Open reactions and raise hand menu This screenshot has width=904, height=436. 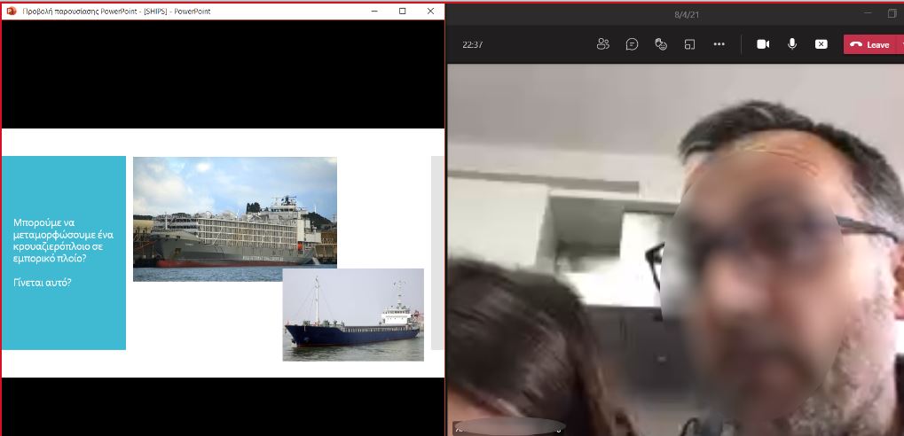click(661, 44)
